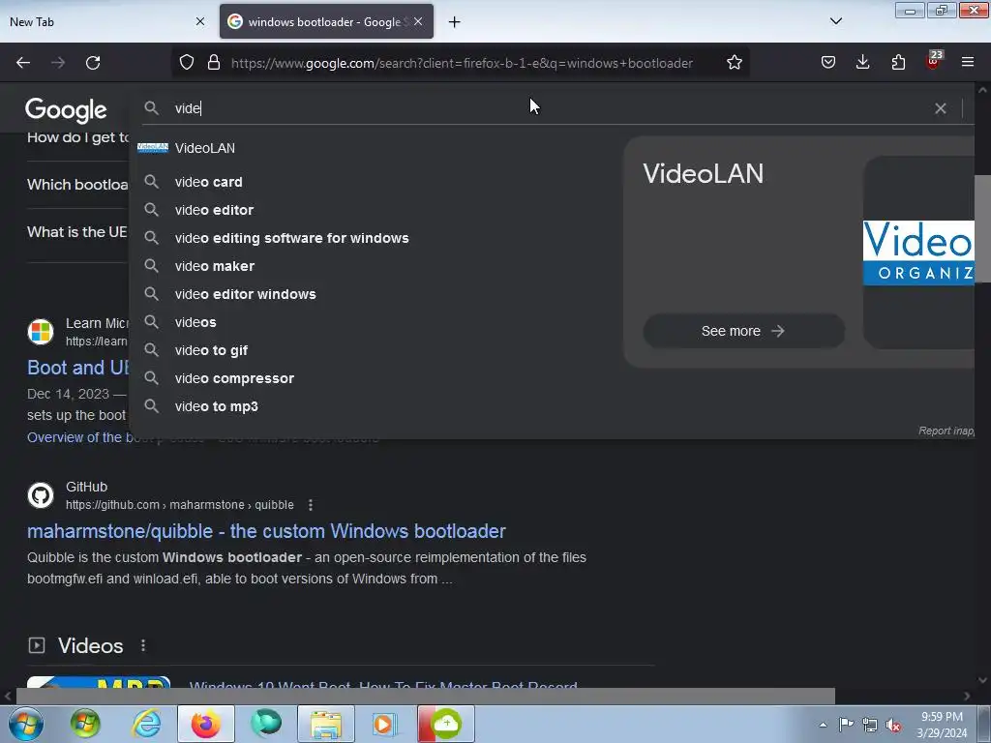View site security padlock info
The image size is (991, 743).
pos(214,63)
